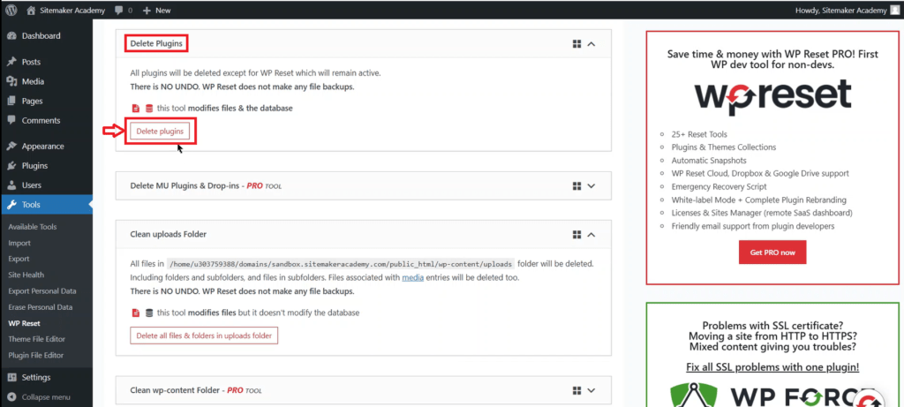Click the Delete plugins button
Image resolution: width=904 pixels, height=407 pixels.
pos(160,131)
